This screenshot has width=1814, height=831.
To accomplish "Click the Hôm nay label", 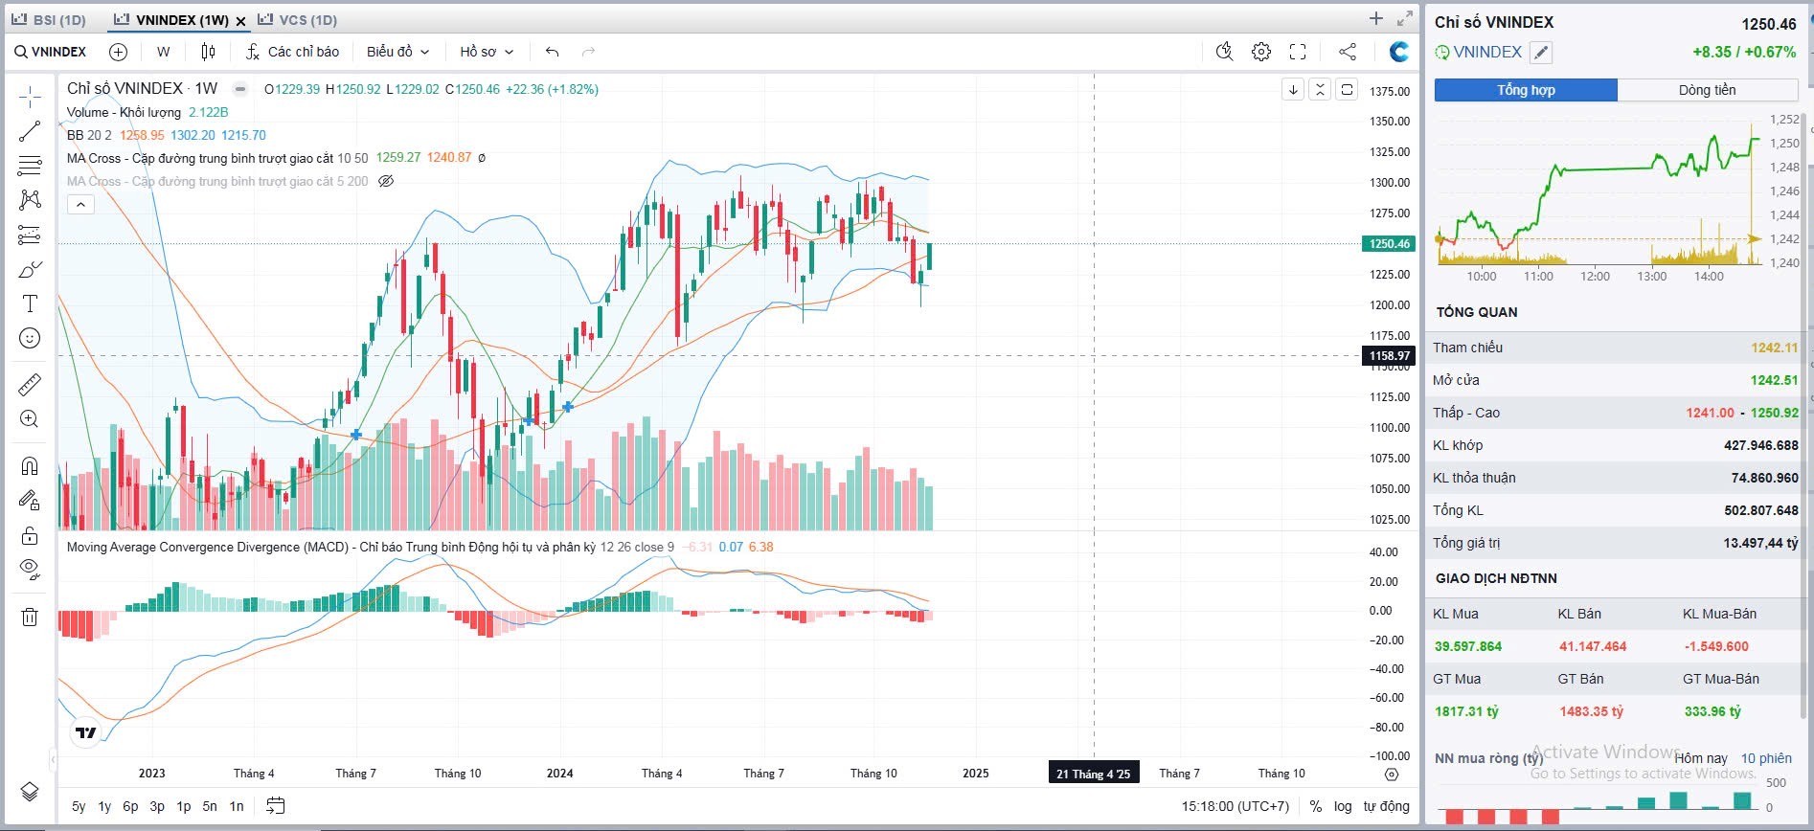I will (x=1701, y=758).
